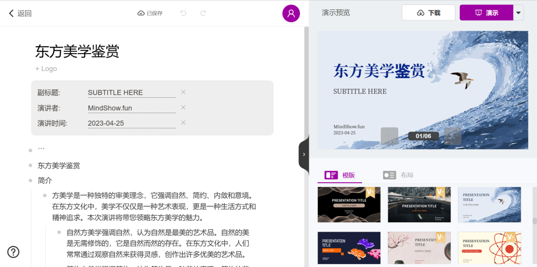Click the 副标题: label
Screen dimensions: 537x267
coord(49,93)
